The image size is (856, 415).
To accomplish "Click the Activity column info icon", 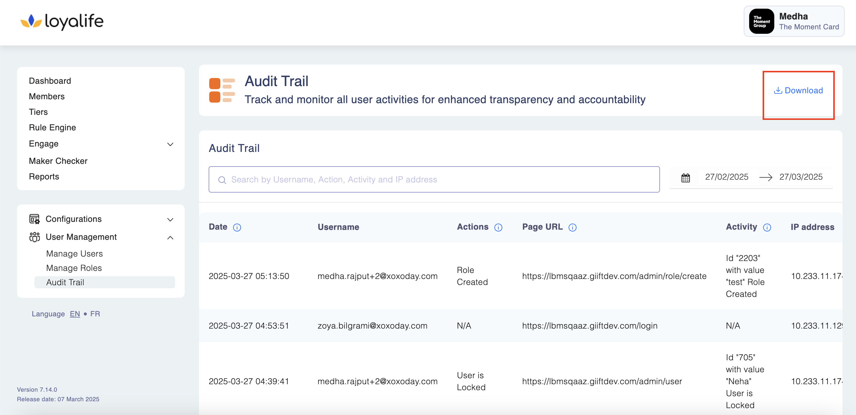I will [767, 228].
